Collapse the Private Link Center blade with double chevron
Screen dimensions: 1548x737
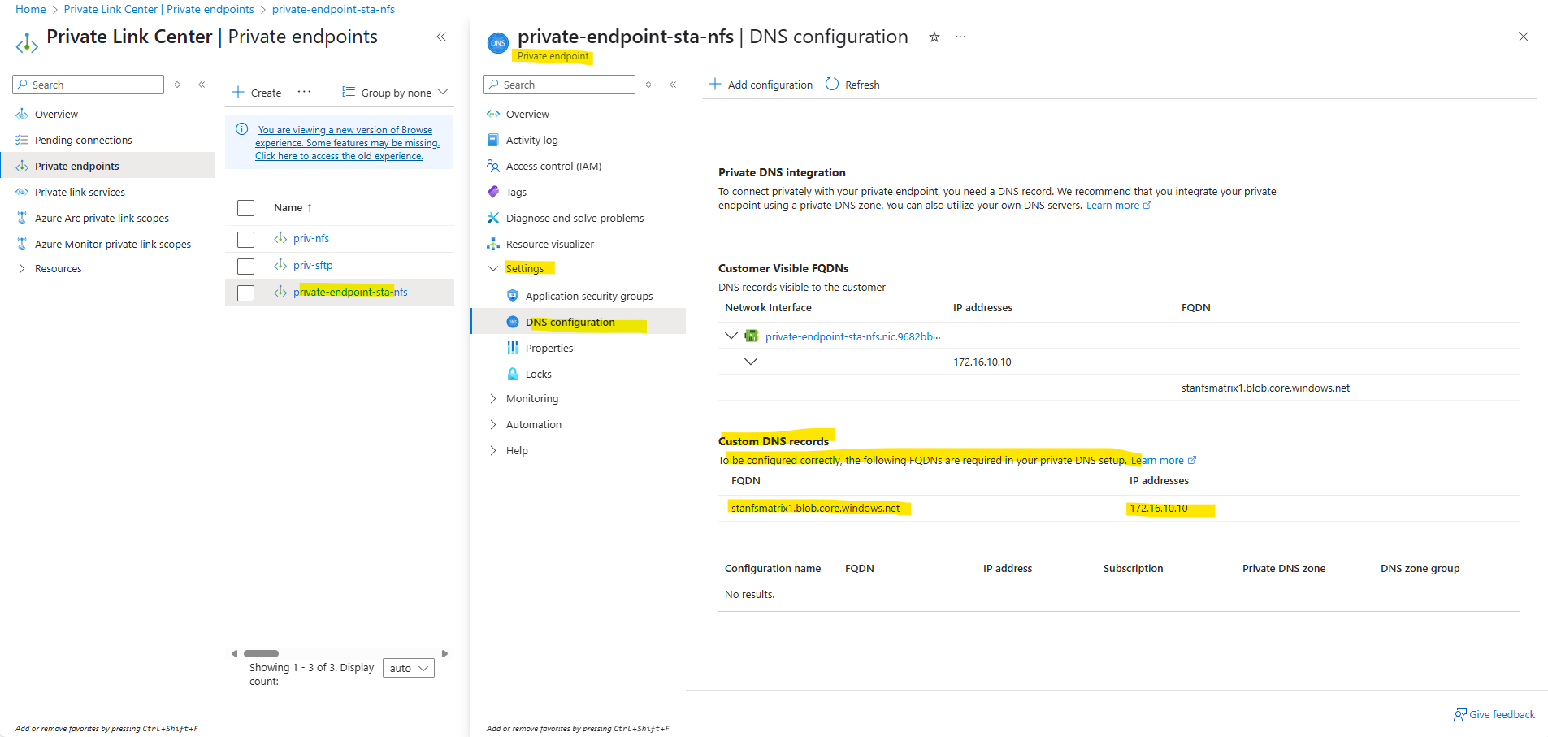click(x=441, y=37)
